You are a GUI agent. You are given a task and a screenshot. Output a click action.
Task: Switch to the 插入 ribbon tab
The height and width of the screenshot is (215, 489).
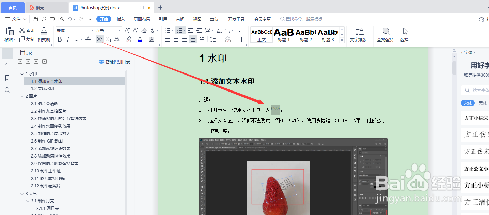pyautogui.click(x=121, y=19)
